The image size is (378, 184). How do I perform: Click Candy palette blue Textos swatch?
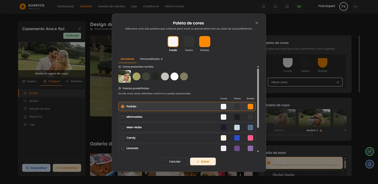(237, 138)
